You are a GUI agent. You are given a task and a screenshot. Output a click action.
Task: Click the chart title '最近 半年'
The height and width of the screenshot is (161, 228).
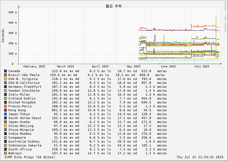(x=114, y=6)
